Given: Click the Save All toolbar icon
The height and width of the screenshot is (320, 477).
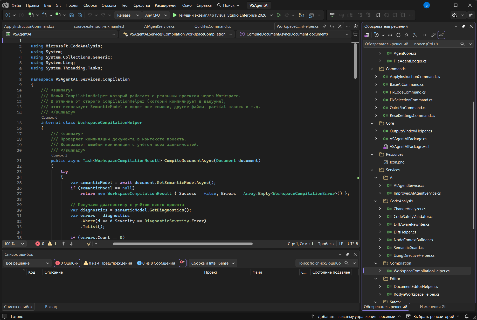Looking at the screenshot, I should [x=80, y=15].
